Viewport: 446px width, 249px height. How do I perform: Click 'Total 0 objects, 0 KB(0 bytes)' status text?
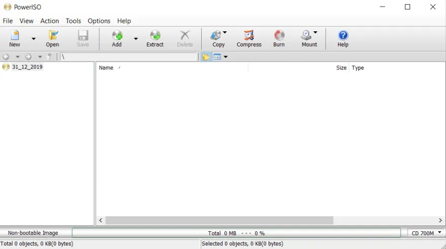36,244
